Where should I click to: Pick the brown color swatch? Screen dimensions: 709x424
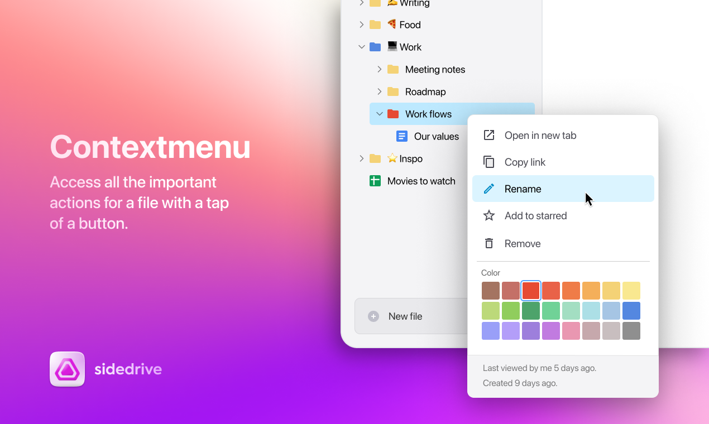[491, 291]
